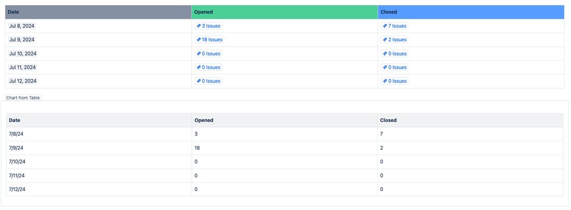The width and height of the screenshot is (571, 210).
Task: Click 'Date' header in lower chart table
Action: click(99, 120)
